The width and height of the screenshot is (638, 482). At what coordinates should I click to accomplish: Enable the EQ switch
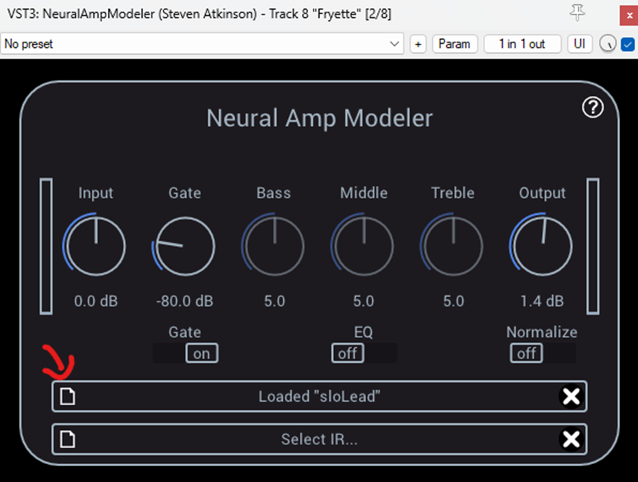(x=347, y=353)
